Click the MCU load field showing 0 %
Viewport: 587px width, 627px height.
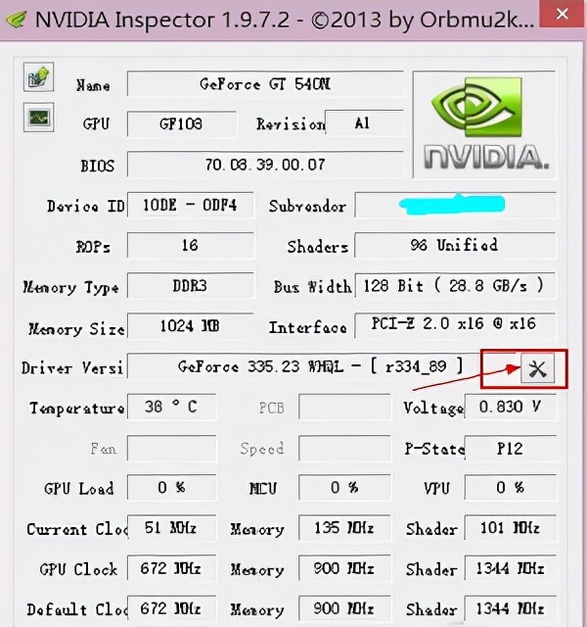[x=344, y=488]
